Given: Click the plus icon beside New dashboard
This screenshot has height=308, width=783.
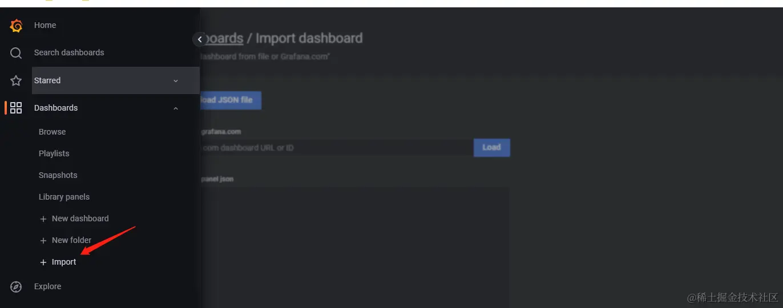Looking at the screenshot, I should coord(43,219).
